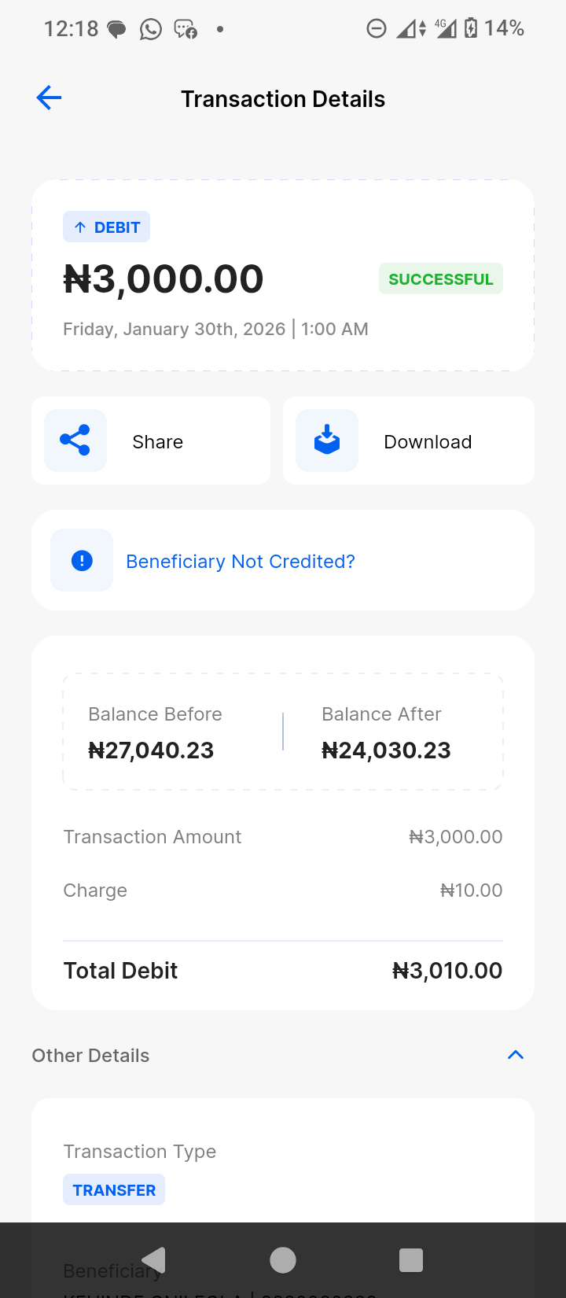Tap the blue exclamation alert icon
566x1298 pixels.
(x=82, y=560)
